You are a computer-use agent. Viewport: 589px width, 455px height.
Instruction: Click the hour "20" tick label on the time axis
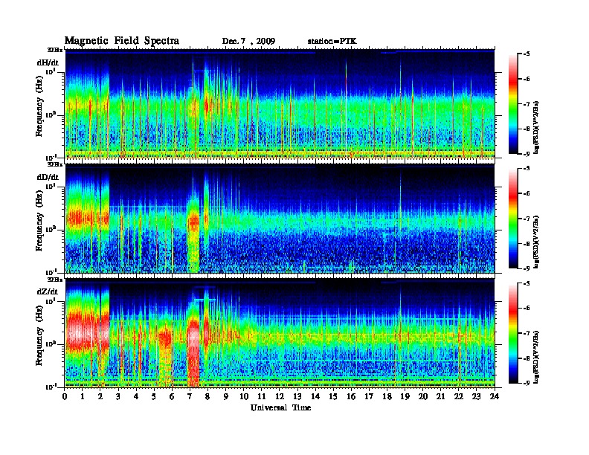pyautogui.click(x=422, y=396)
